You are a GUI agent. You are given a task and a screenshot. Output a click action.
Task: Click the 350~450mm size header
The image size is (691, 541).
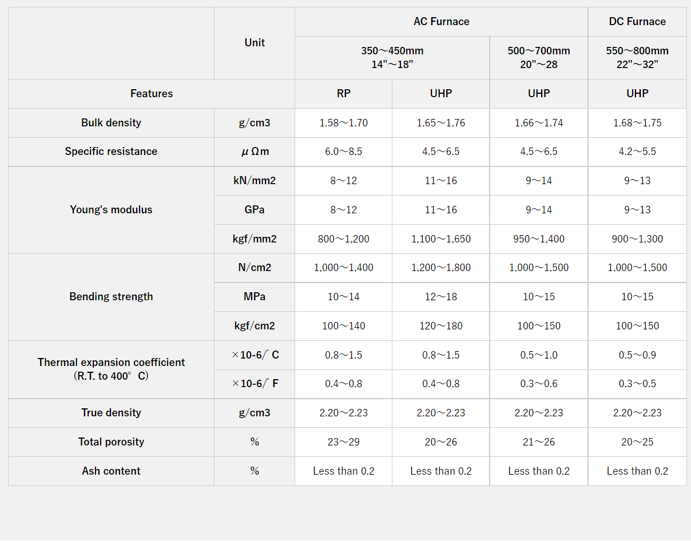click(392, 57)
